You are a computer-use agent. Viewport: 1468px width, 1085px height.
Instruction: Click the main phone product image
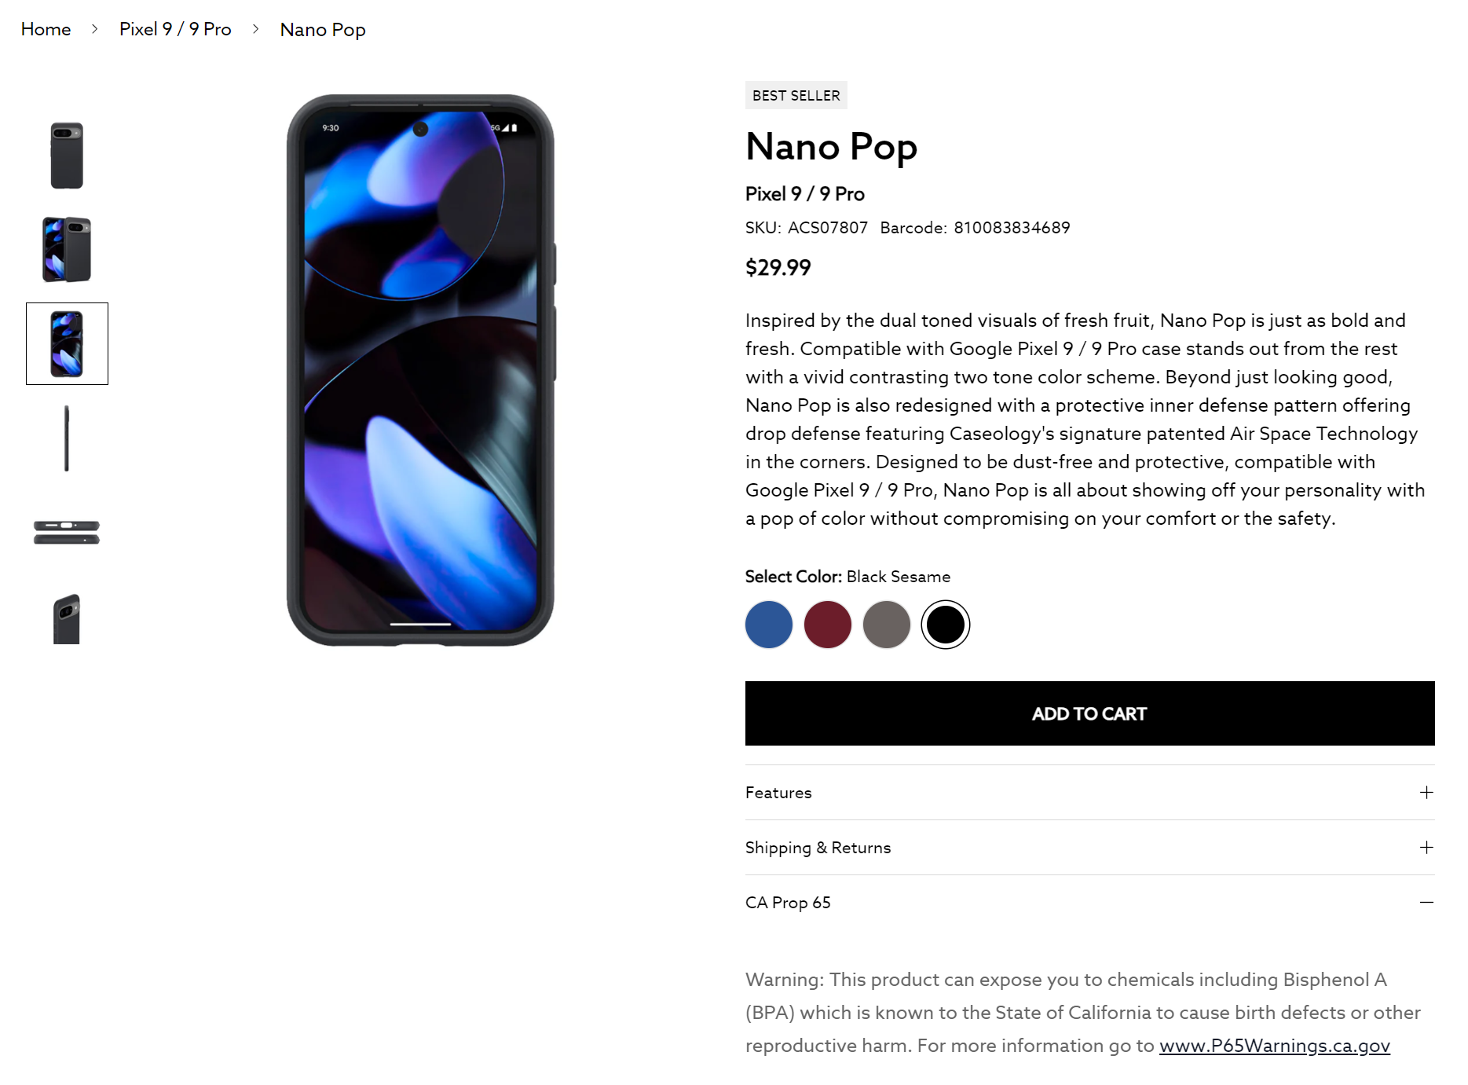point(420,370)
